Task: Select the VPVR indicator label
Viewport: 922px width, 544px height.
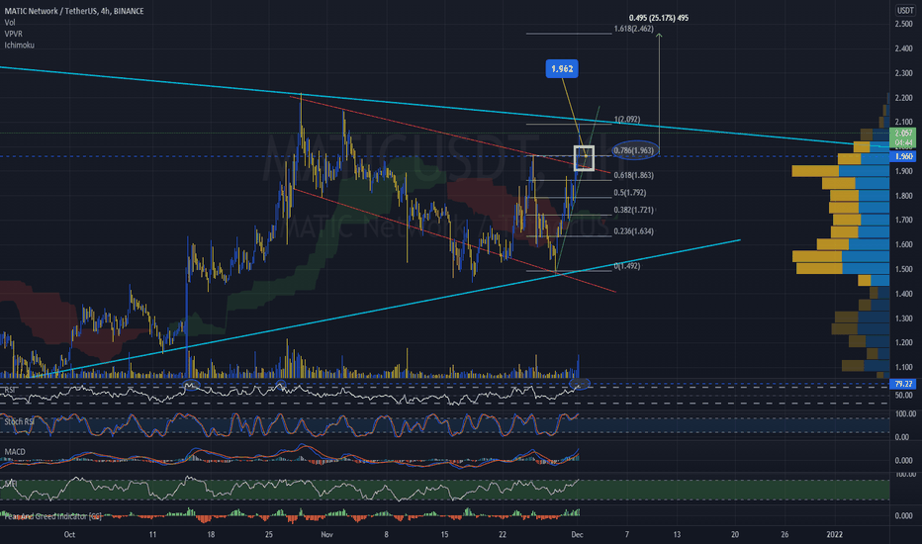Action: pos(14,34)
